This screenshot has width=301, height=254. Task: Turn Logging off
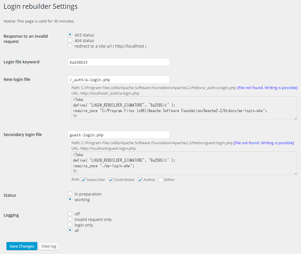[70, 214]
